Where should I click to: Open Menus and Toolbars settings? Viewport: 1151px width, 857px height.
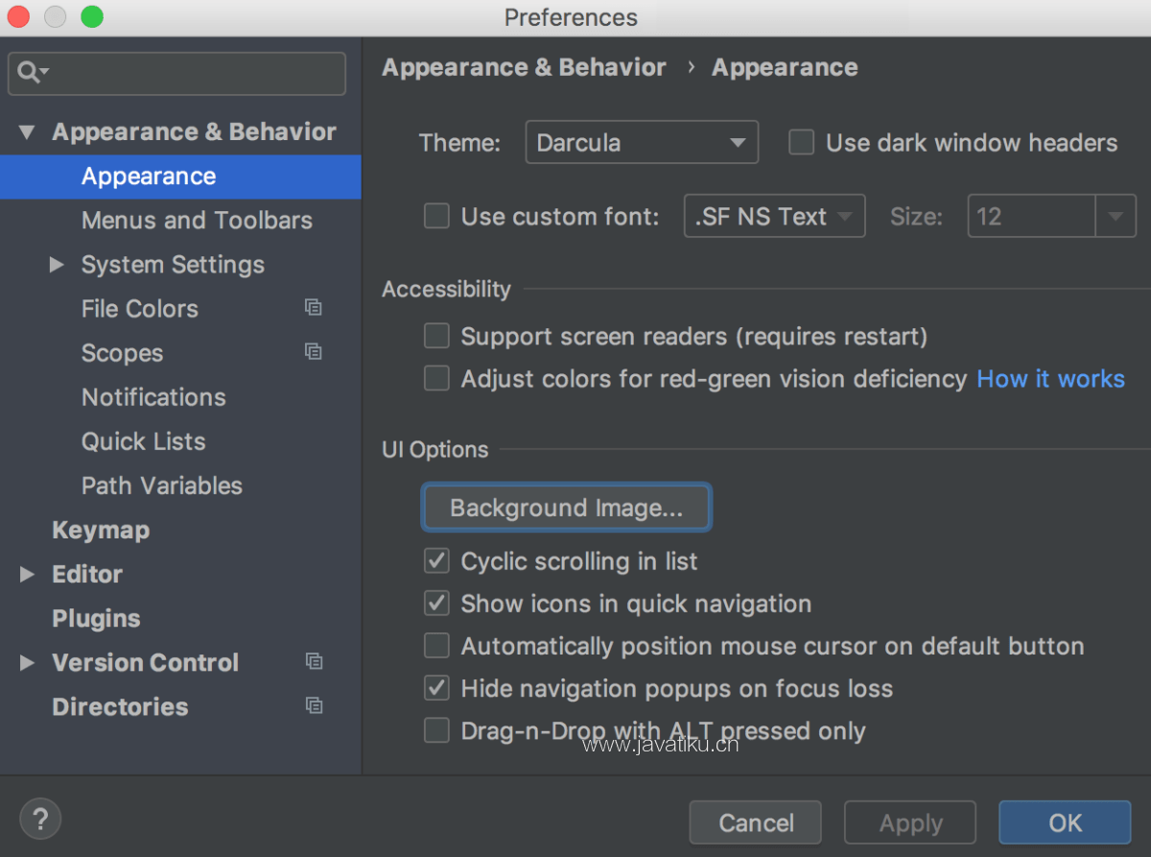[197, 220]
